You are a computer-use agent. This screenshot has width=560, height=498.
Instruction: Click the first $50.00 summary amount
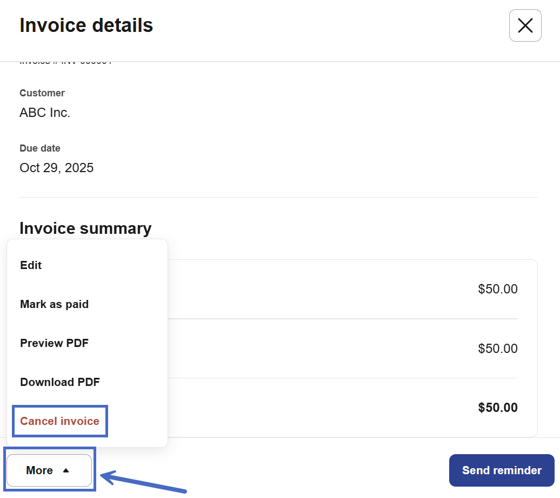pyautogui.click(x=497, y=289)
